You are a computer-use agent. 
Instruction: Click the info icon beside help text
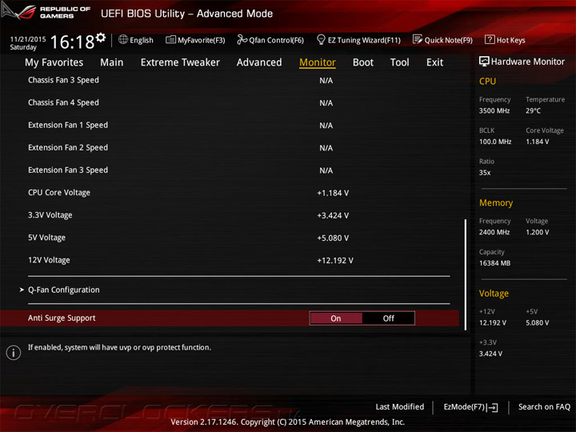[x=14, y=352]
